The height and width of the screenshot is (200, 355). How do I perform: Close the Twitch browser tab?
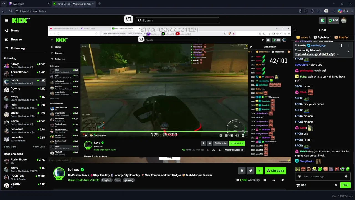click(x=49, y=4)
